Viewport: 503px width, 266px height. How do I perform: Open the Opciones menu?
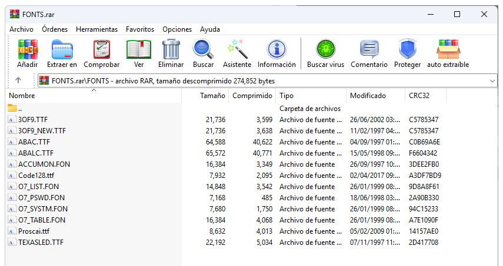(177, 29)
